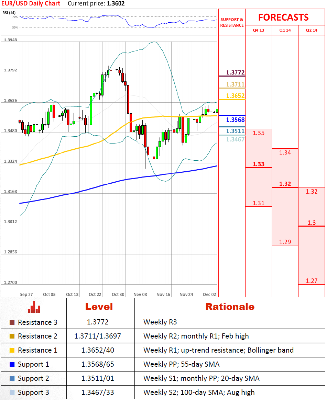Select the Support 1 row label
This screenshot has width=326, height=400.
pyautogui.click(x=33, y=364)
